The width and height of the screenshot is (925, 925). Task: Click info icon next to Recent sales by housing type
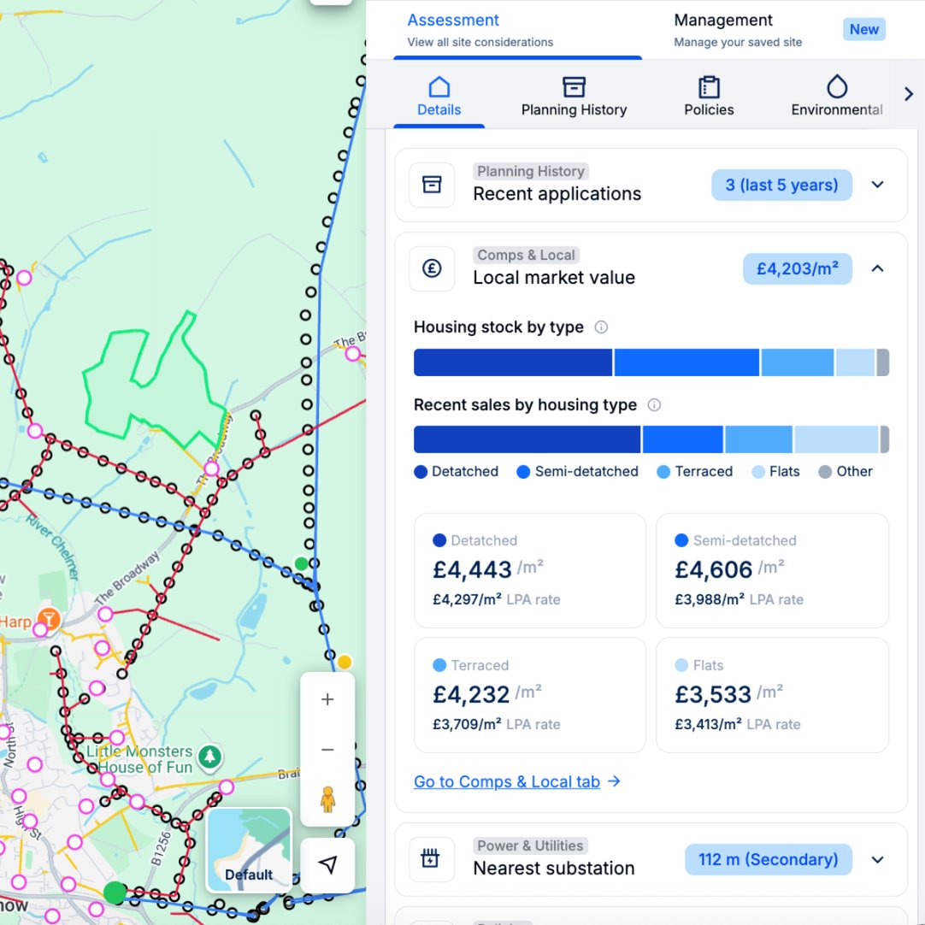click(654, 405)
